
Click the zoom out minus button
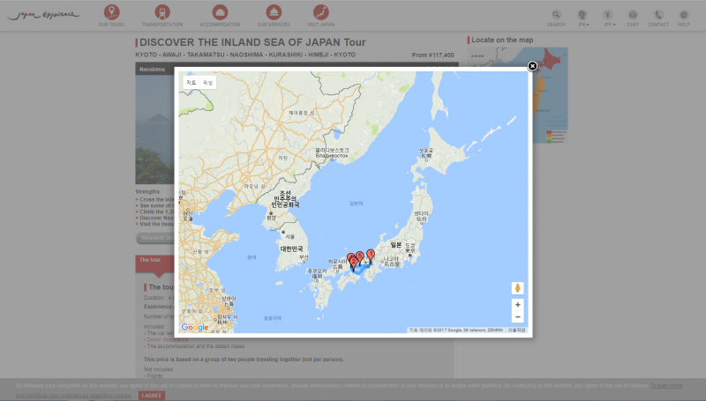(517, 317)
